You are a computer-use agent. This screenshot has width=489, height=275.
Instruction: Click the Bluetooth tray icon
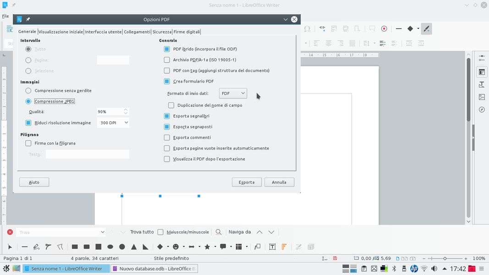pos(394,269)
